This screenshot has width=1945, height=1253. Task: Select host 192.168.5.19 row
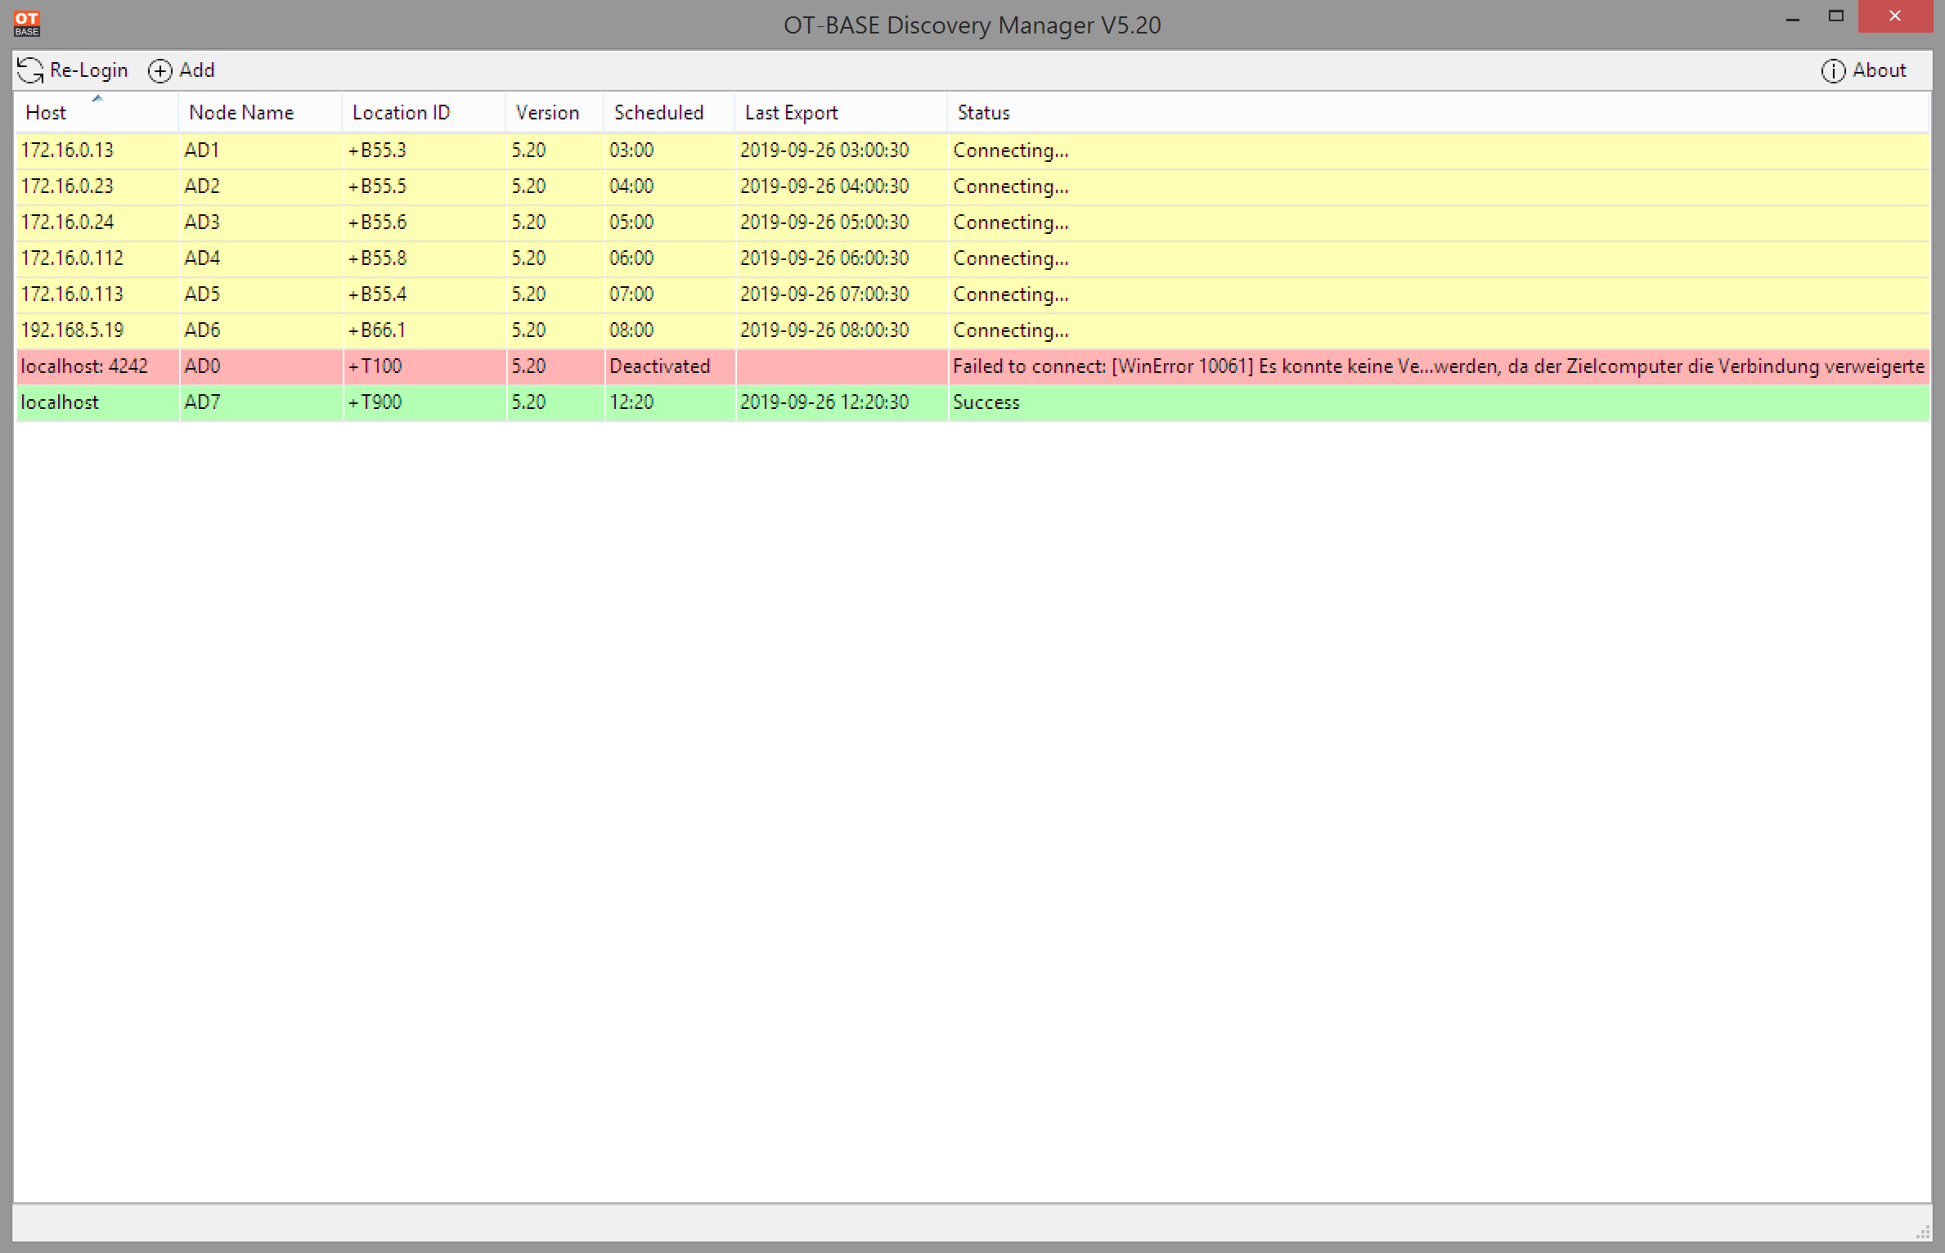pos(972,330)
